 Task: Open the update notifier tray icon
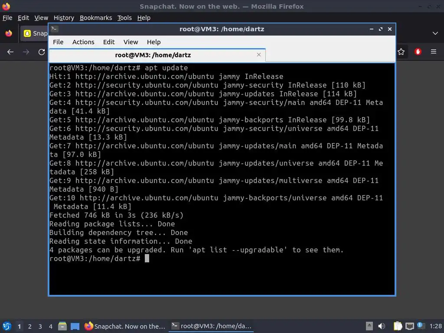pyautogui.click(x=421, y=326)
